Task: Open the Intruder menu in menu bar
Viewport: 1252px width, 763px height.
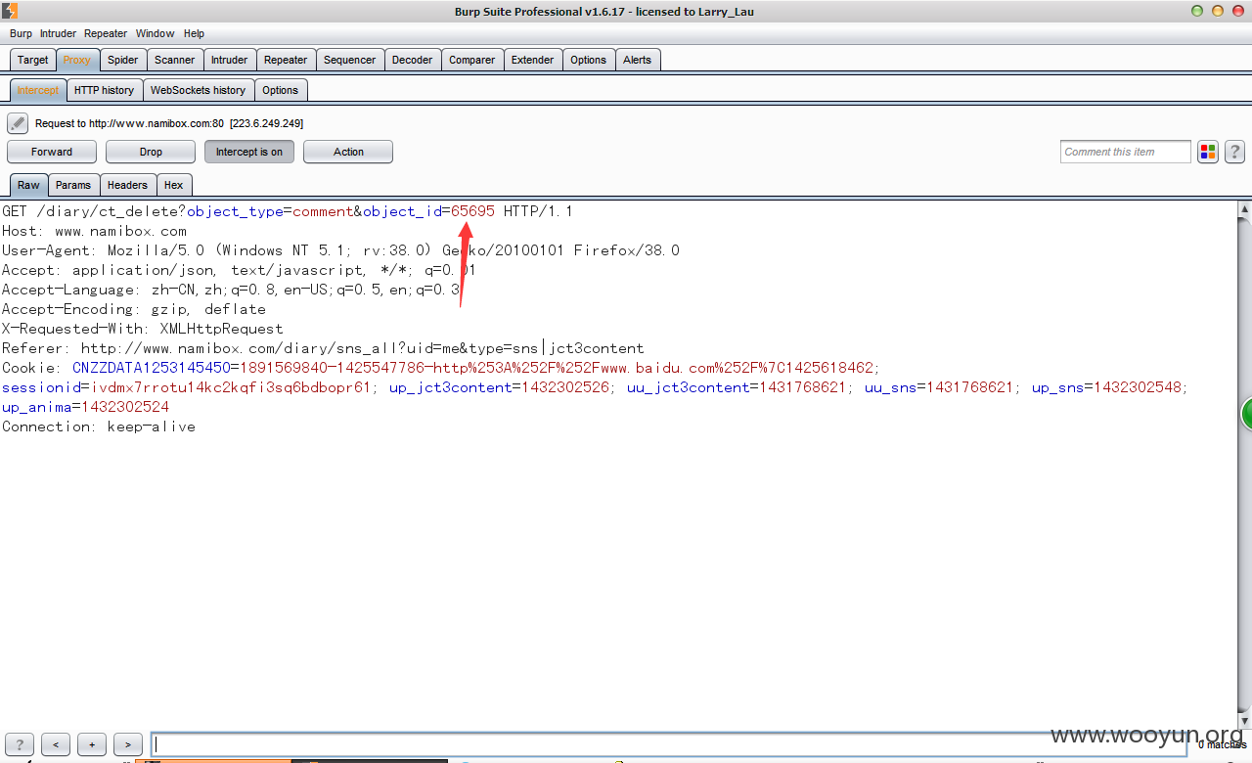Action: pyautogui.click(x=58, y=33)
